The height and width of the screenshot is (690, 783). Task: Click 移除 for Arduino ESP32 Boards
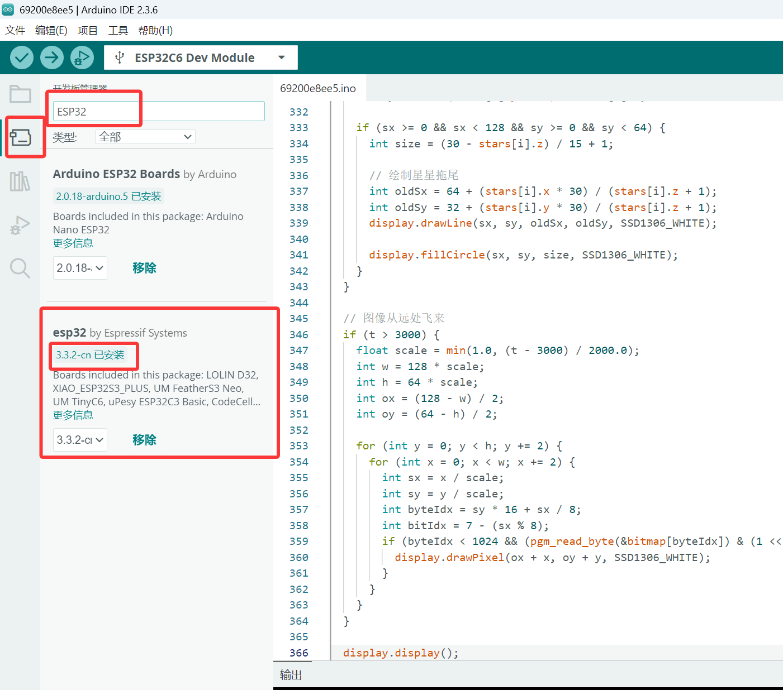click(144, 268)
